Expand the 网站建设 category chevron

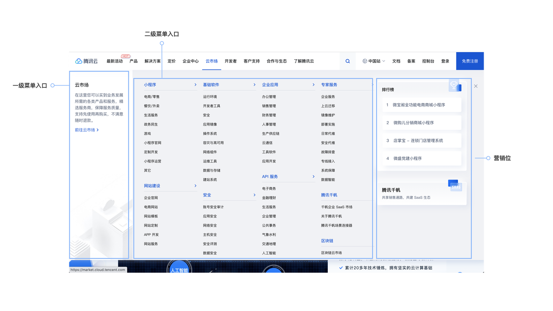(195, 186)
